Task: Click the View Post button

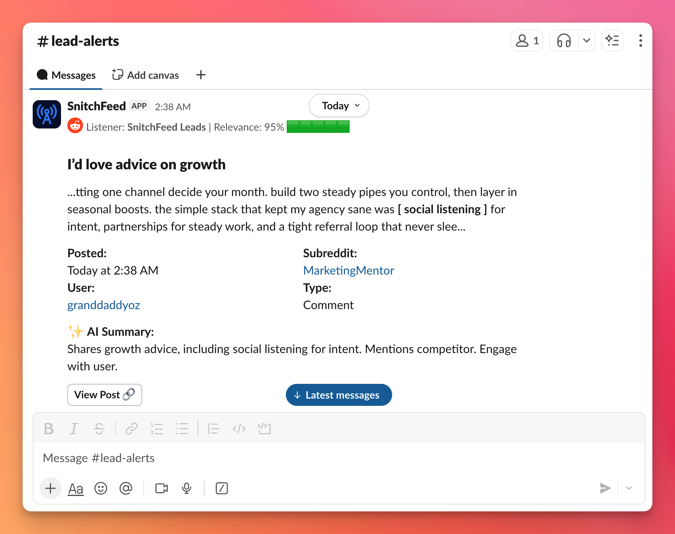Action: coord(104,395)
